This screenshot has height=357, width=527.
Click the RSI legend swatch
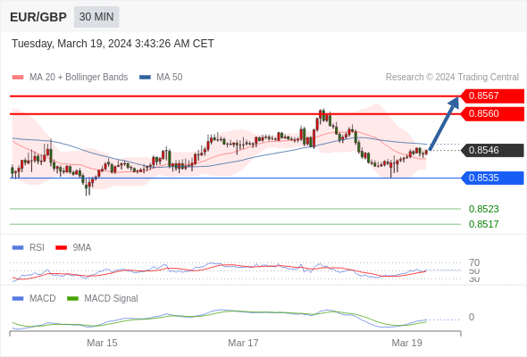(18, 248)
